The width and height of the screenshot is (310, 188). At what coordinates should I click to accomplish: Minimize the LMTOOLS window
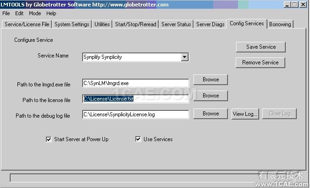coord(287,4)
